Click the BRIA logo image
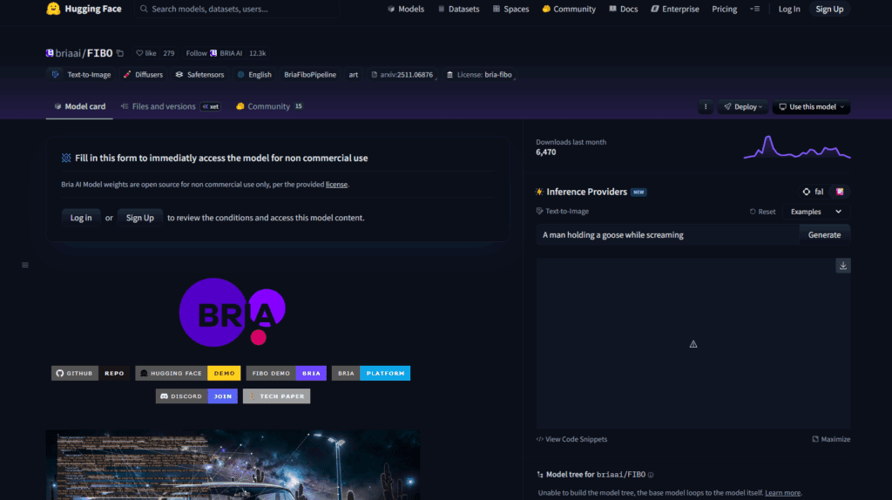 [232, 313]
